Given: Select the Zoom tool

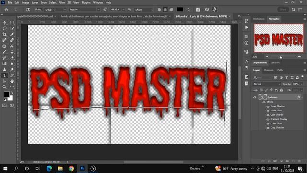Looking at the screenshot, I should tap(4, 87).
